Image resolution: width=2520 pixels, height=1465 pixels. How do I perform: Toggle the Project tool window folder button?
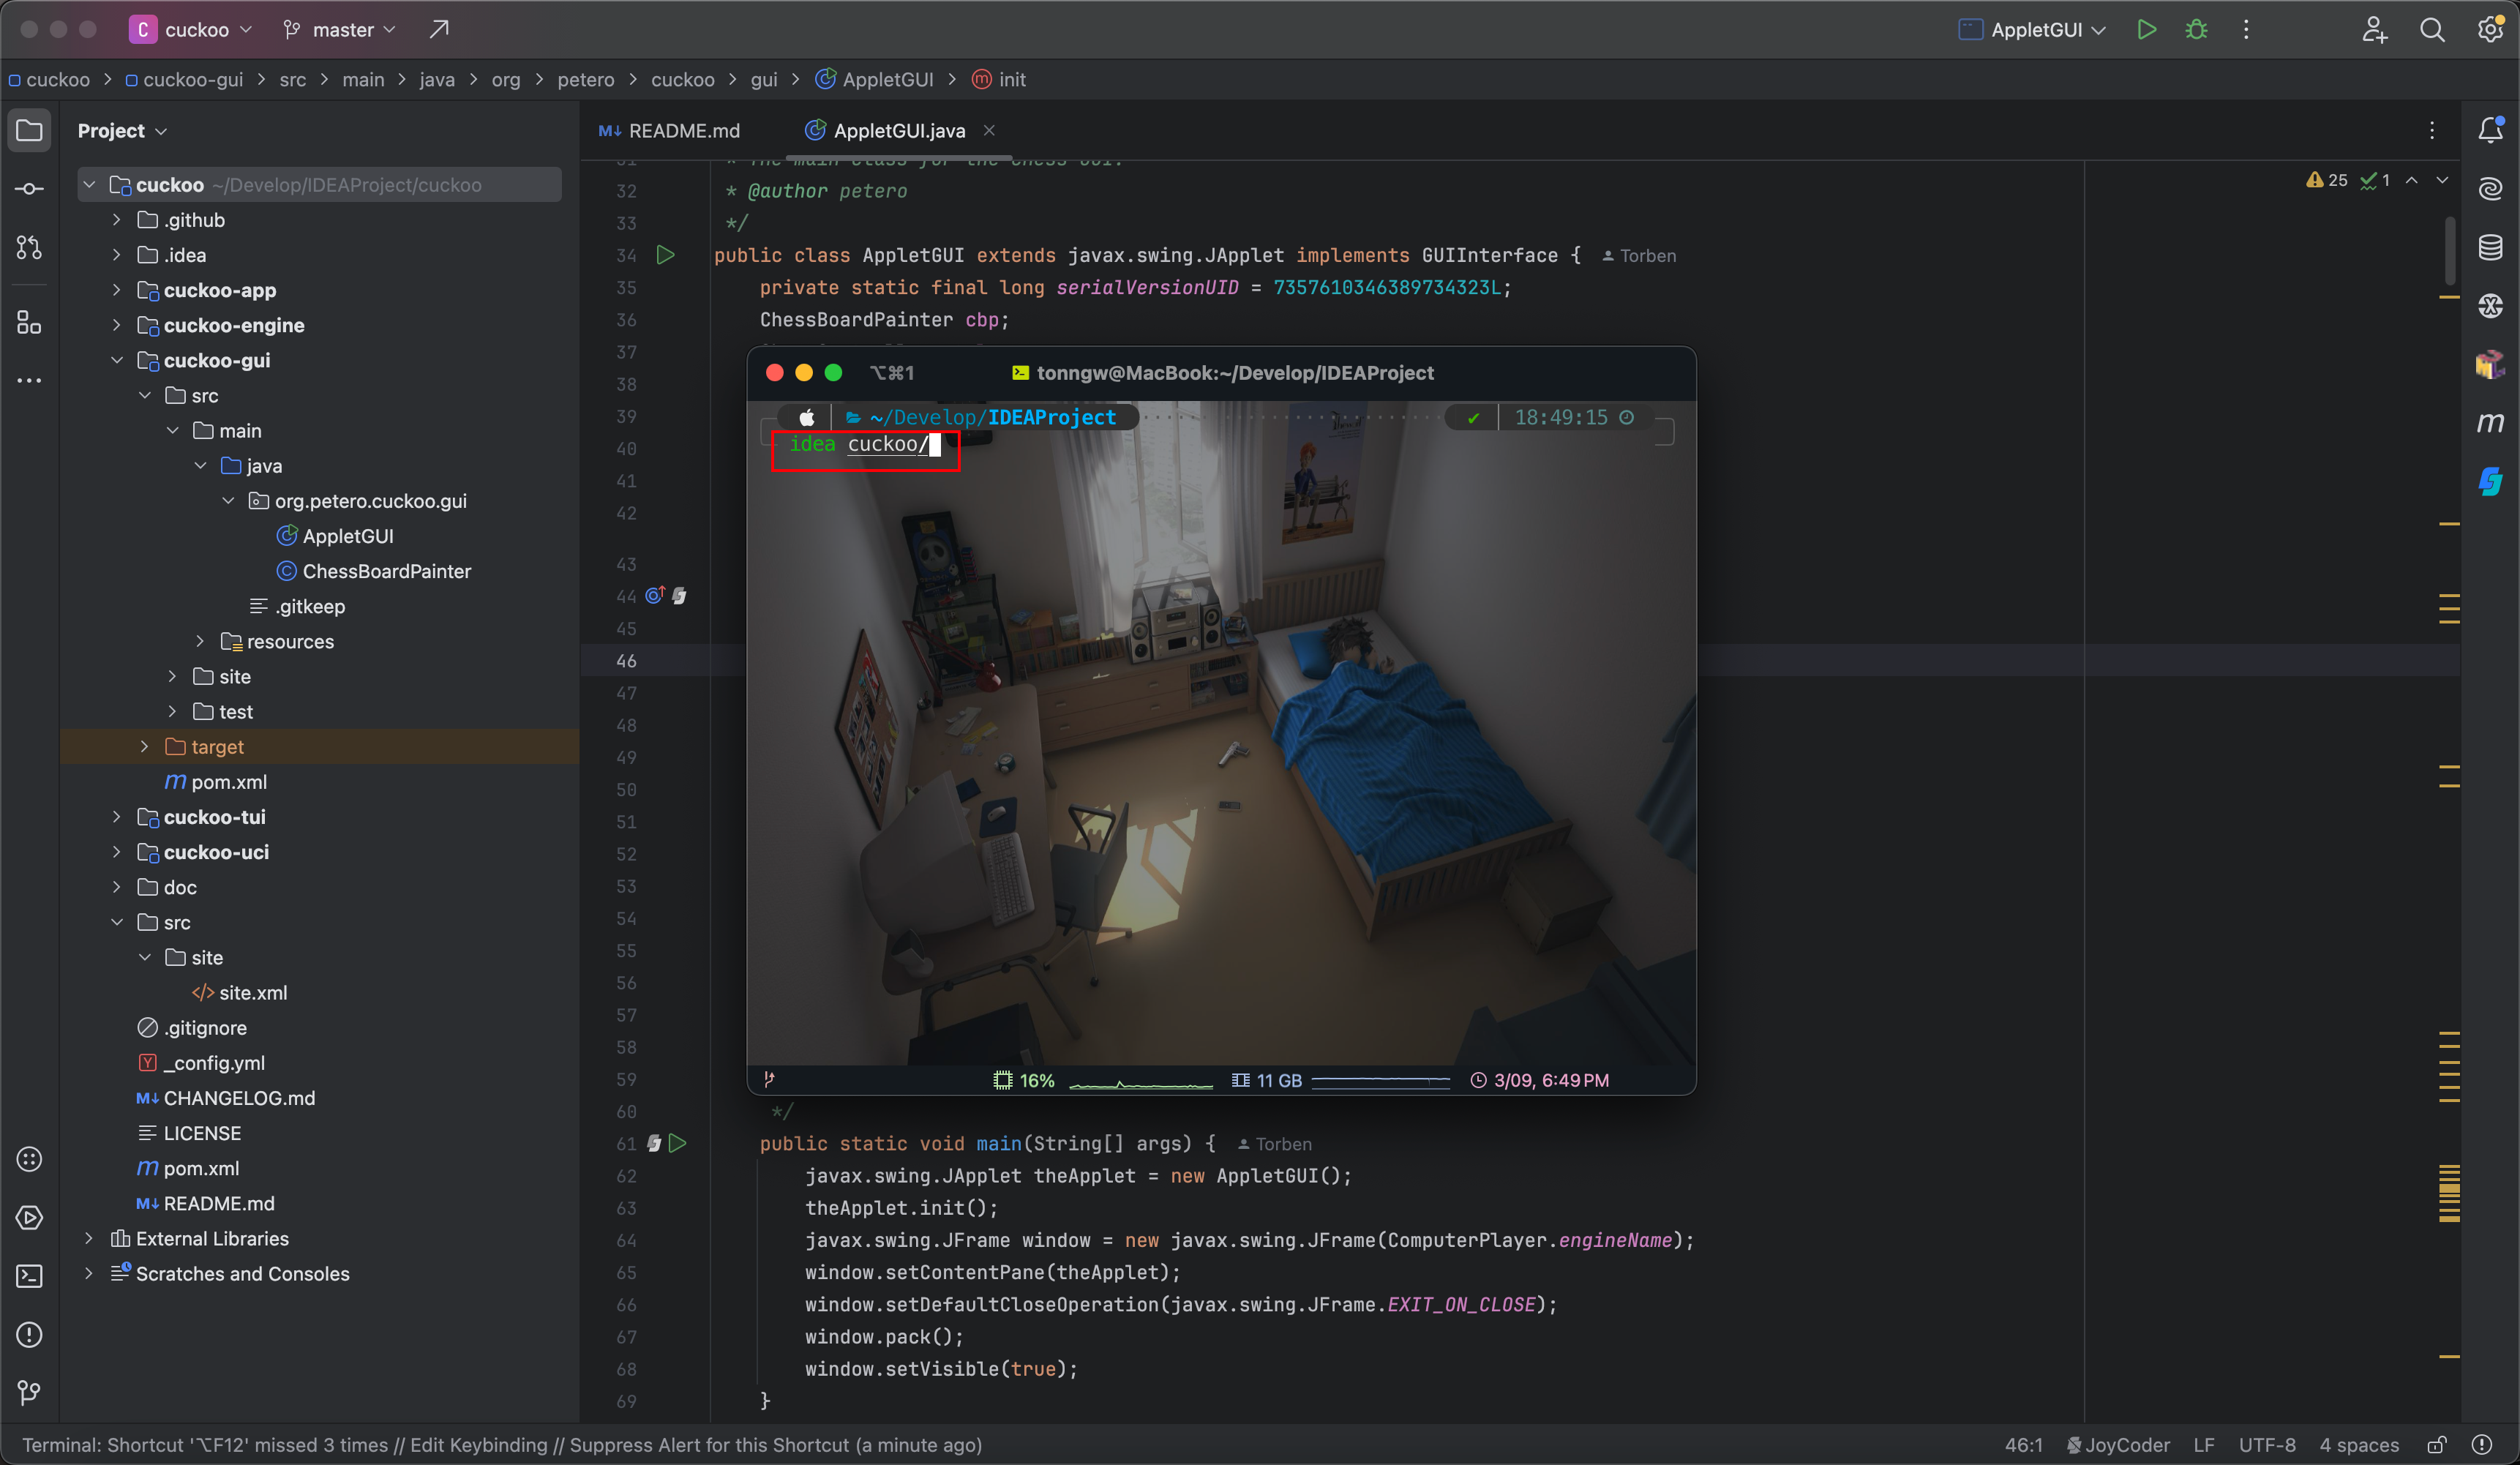(29, 130)
